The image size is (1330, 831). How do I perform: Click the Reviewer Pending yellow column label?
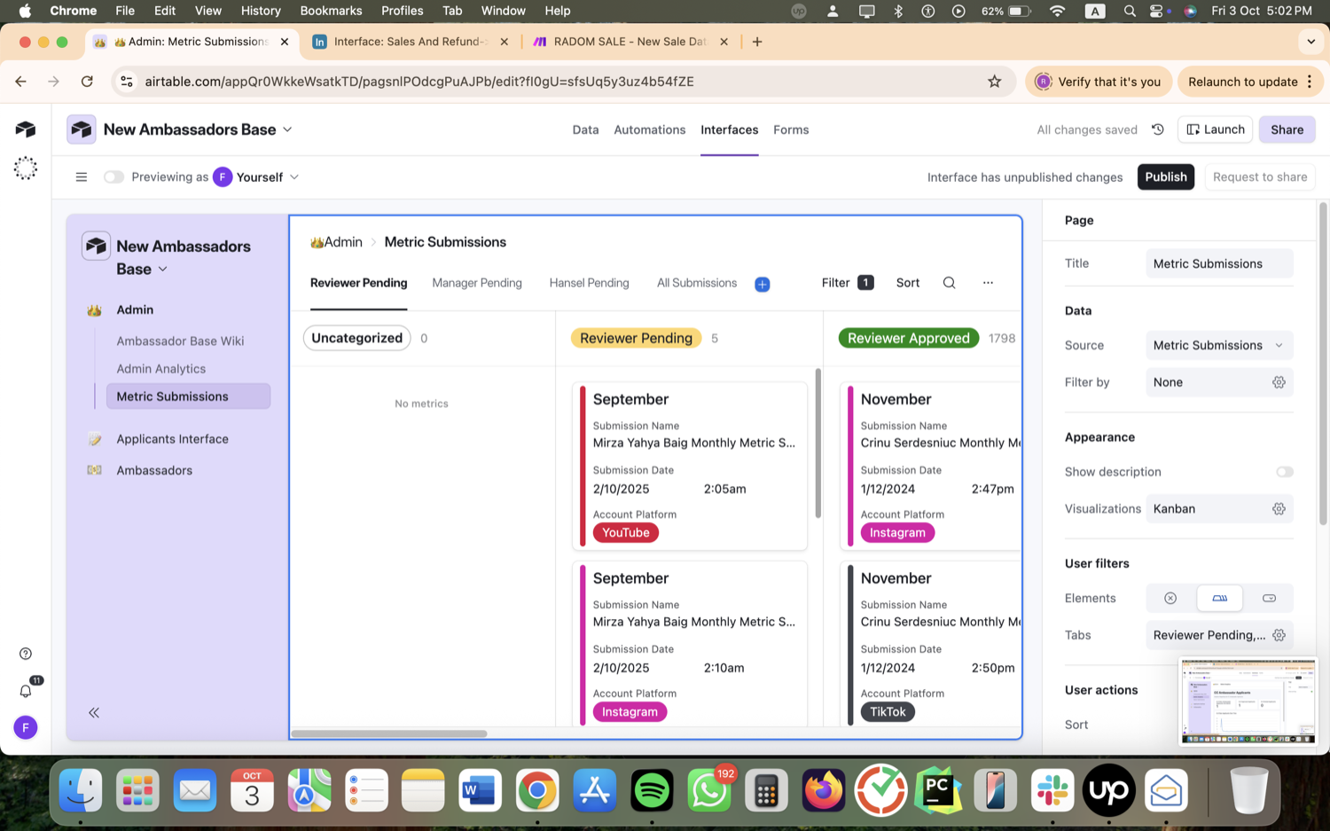coord(636,338)
